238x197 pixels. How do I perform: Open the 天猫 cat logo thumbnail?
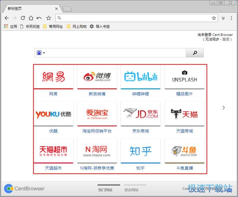pos(184,114)
